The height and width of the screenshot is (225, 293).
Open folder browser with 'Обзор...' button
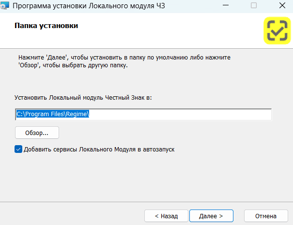point(37,133)
